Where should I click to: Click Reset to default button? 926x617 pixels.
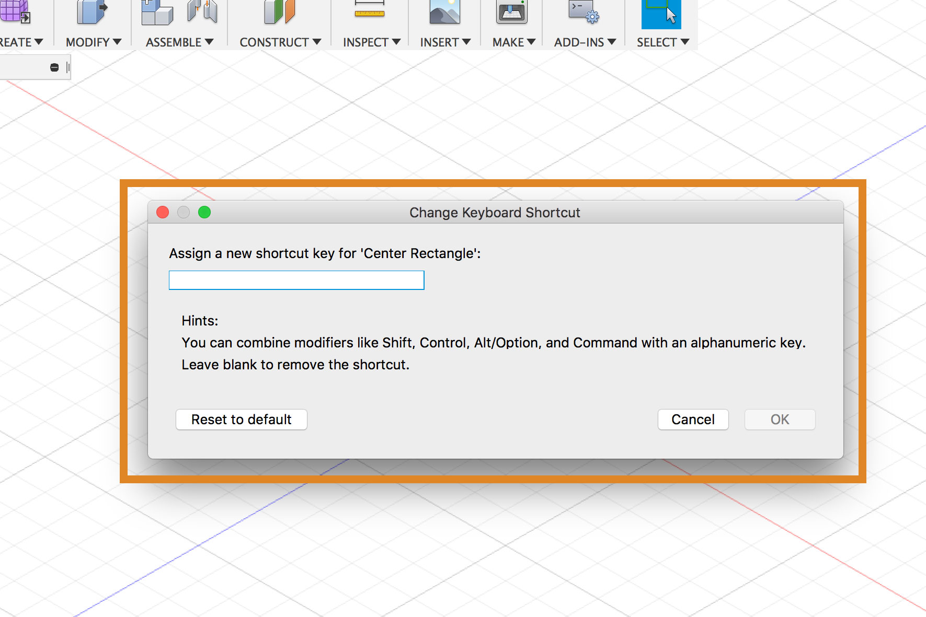[x=242, y=420]
